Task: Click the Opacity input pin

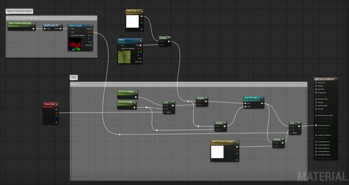Action: click(316, 102)
